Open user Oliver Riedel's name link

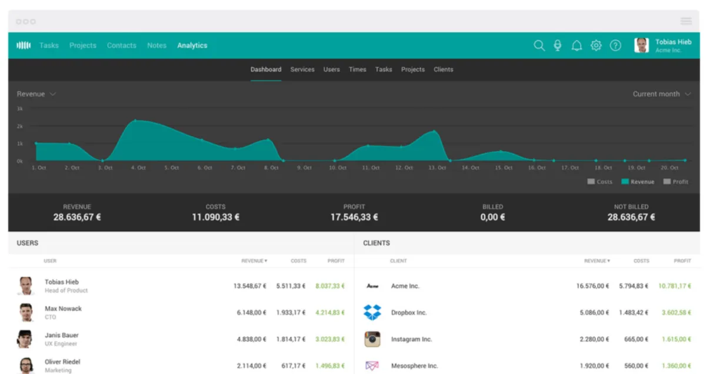click(x=62, y=362)
